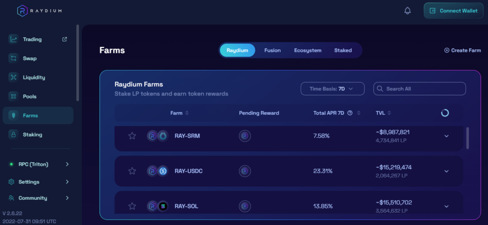
Task: Click the farm list vertical scrollbar
Action: (x=467, y=138)
